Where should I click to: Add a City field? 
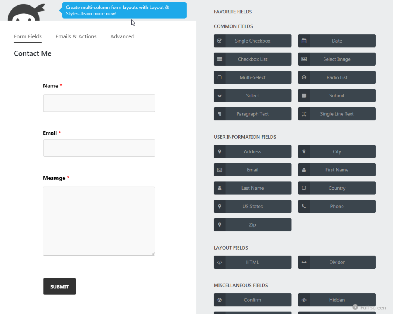pyautogui.click(x=337, y=151)
